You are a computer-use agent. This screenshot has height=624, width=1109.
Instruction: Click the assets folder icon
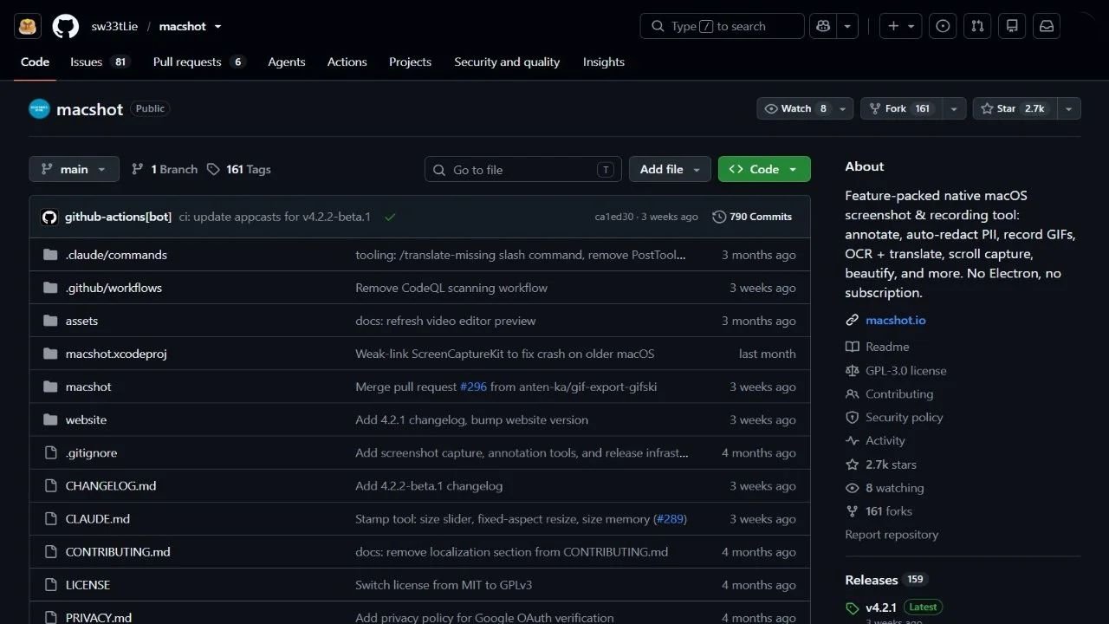click(x=50, y=321)
